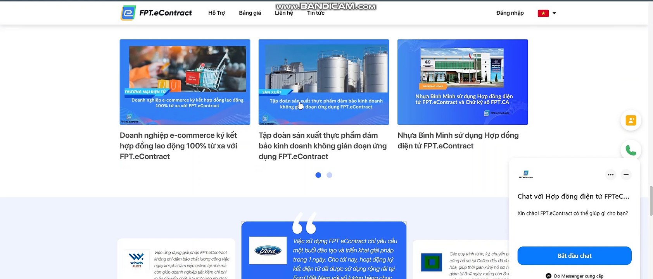Open the e-commerce labor contract article thumbnail
653x279 pixels.
[x=185, y=82]
